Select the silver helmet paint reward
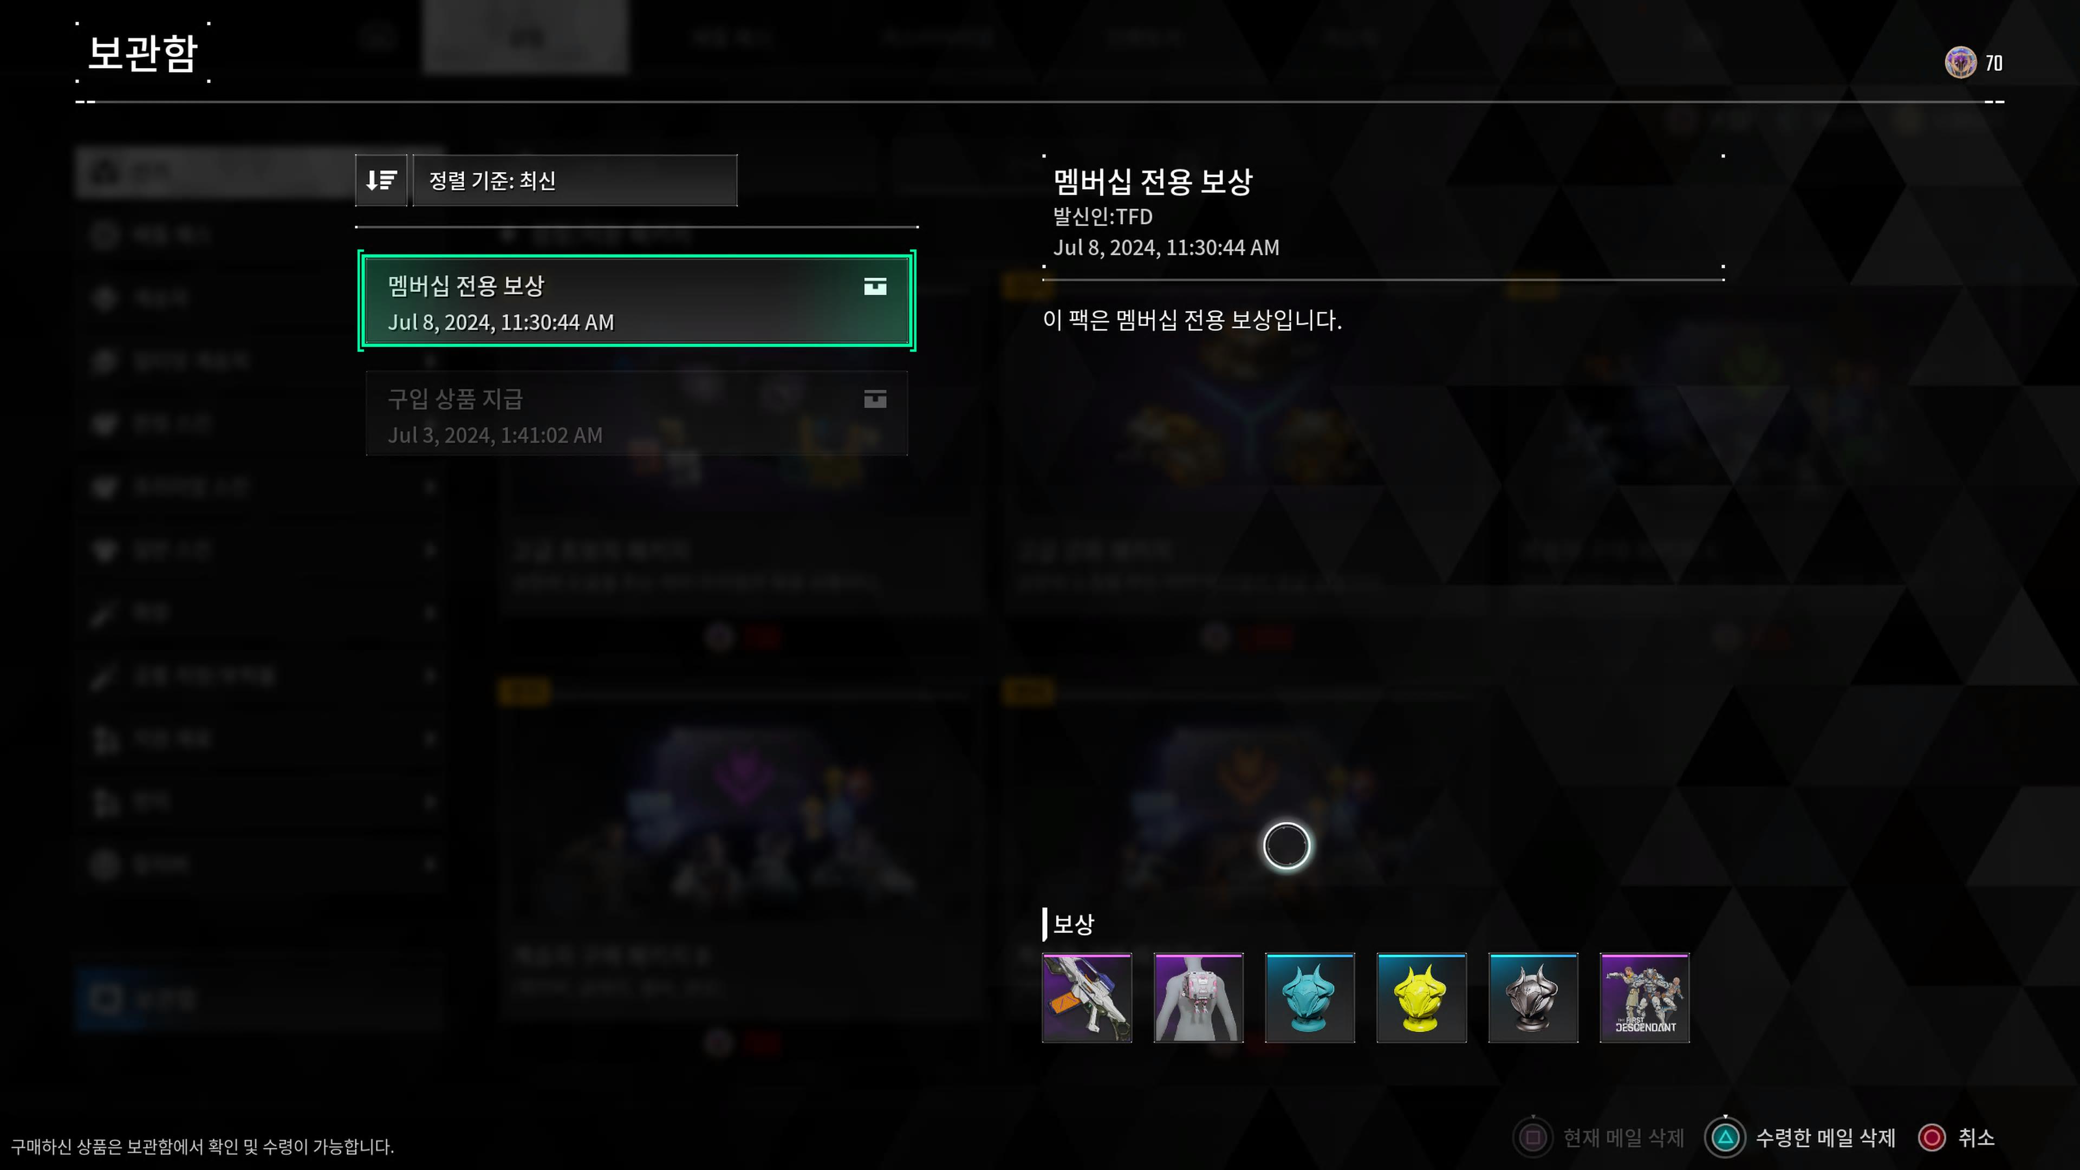 click(1533, 998)
